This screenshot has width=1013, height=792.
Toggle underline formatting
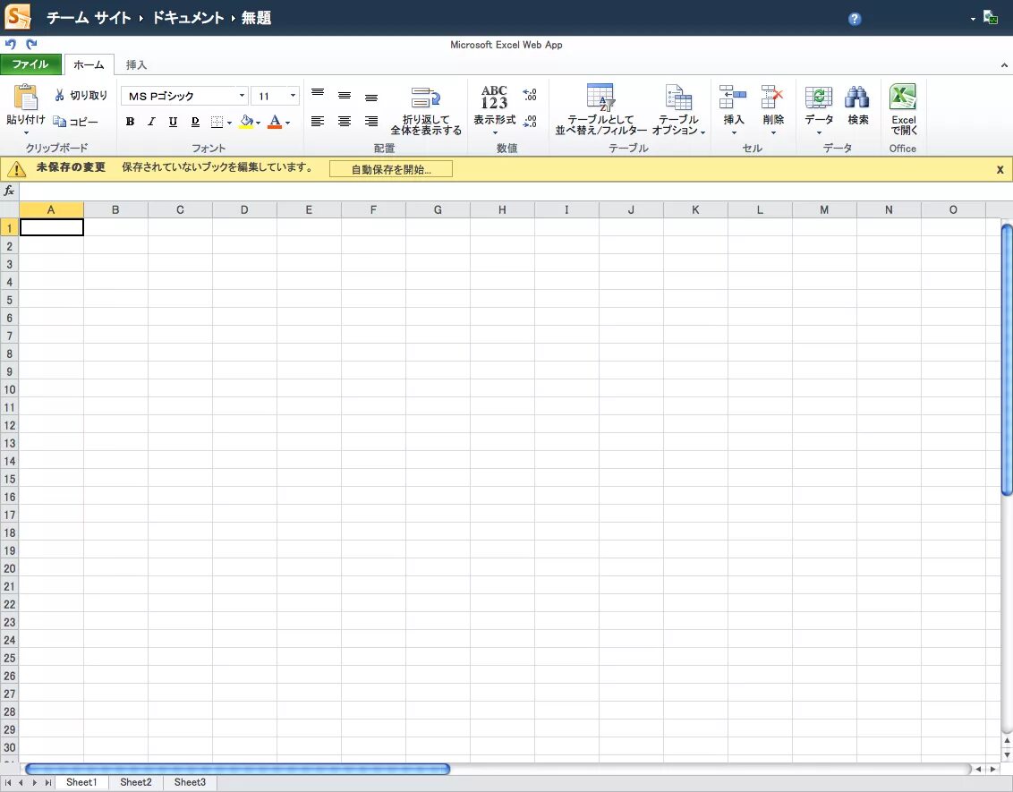tap(173, 122)
